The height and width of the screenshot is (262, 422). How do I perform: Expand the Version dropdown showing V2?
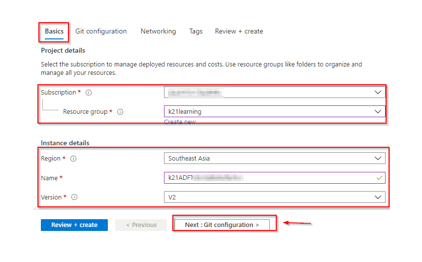(274, 197)
